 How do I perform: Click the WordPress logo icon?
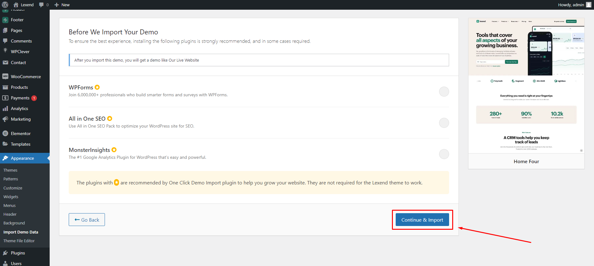coord(5,5)
